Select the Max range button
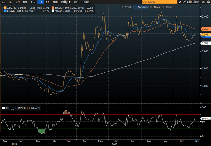 (x=55, y=2)
